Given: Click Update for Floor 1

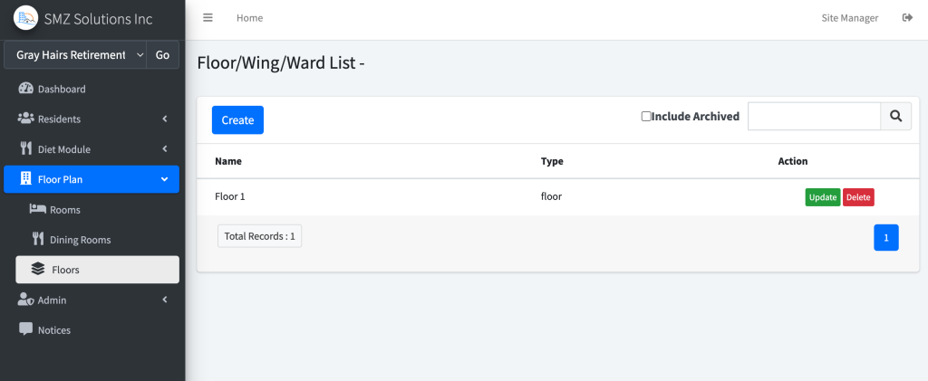Looking at the screenshot, I should click(x=823, y=197).
